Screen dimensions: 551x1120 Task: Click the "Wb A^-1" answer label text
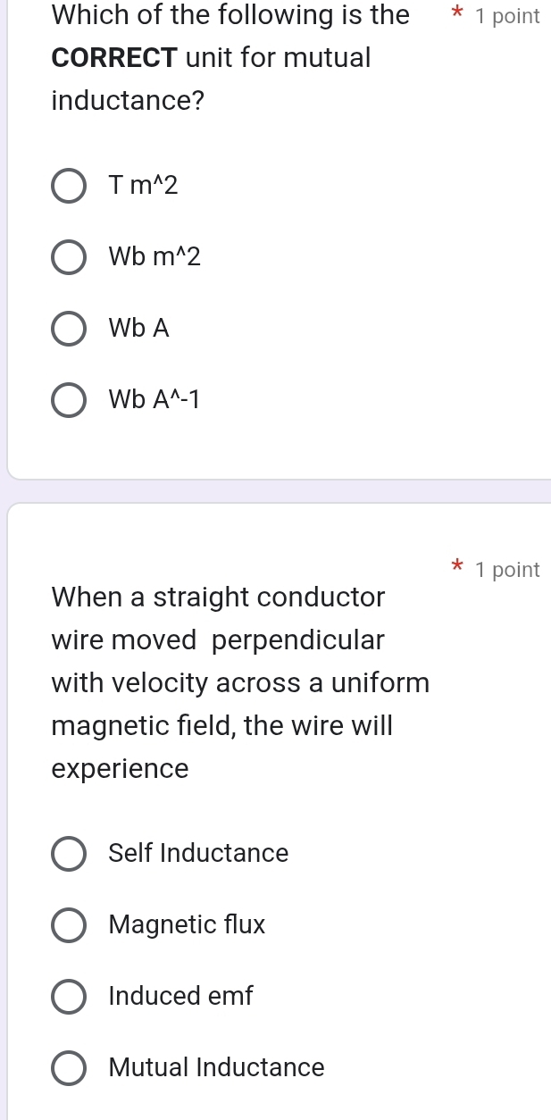[154, 400]
